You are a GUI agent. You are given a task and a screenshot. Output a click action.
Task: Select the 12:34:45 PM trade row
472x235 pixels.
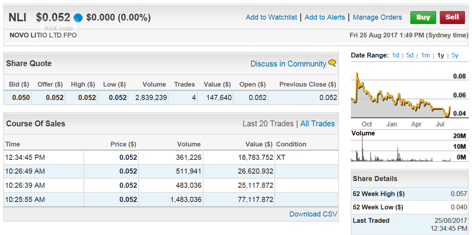coord(171,157)
